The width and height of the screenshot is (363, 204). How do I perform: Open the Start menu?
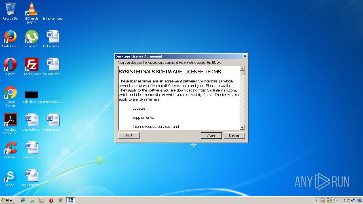click(8, 200)
